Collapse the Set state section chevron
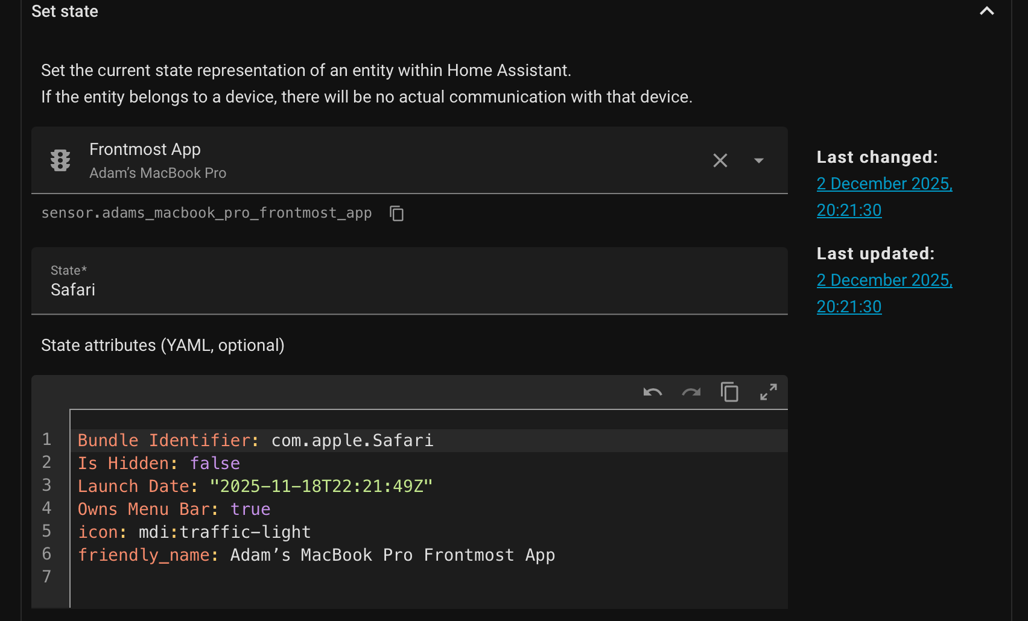Image resolution: width=1028 pixels, height=621 pixels. pos(986,11)
